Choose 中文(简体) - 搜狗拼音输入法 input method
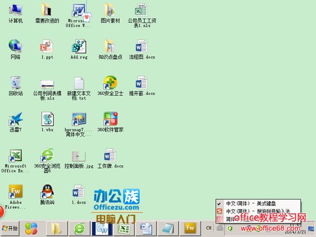Image resolution: width=316 pixels, height=237 pixels. (258, 211)
